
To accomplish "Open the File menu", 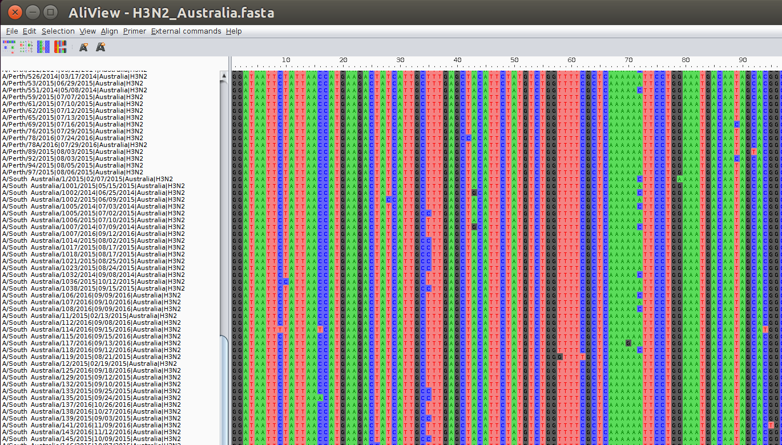I will [12, 31].
